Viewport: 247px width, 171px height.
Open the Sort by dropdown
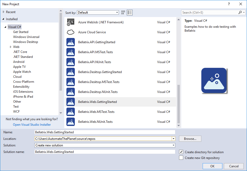[98, 13]
